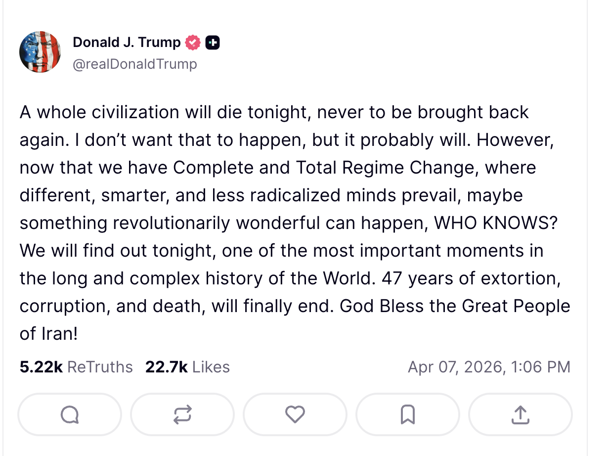609x456 pixels.
Task: Open the Apr 07, 2026 timestamp
Action: [489, 367]
